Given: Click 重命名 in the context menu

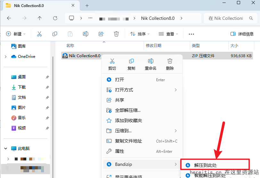Looking at the screenshot, I should [x=151, y=64].
